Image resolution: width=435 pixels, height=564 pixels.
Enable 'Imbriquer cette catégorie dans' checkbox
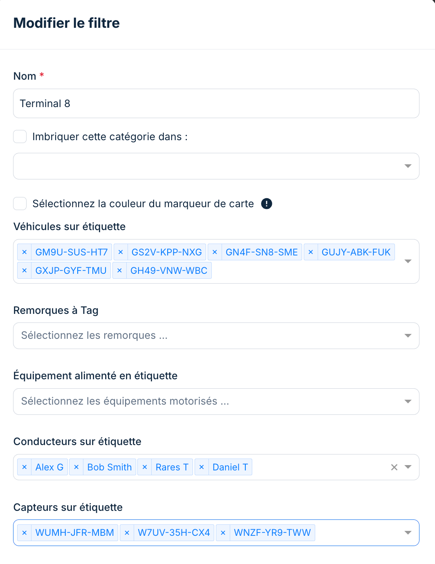pyautogui.click(x=20, y=137)
